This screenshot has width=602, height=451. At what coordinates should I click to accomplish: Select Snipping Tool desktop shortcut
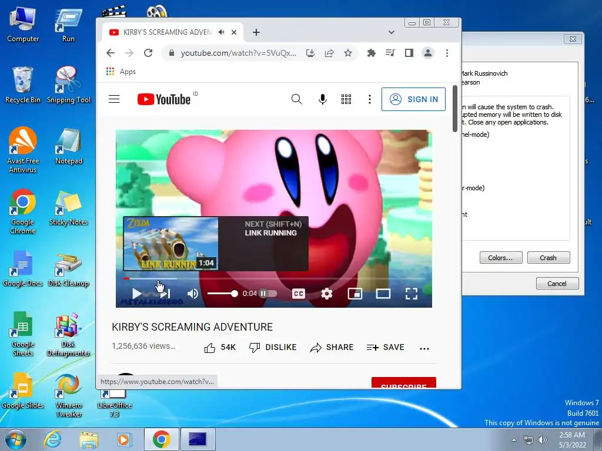click(x=69, y=85)
